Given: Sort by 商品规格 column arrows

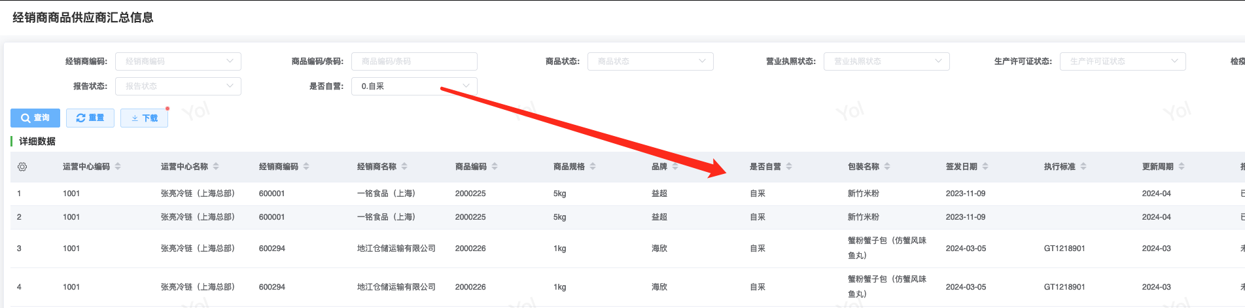Looking at the screenshot, I should pos(593,167).
